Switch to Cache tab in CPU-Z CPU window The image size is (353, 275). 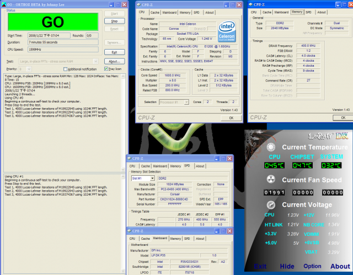click(154, 13)
